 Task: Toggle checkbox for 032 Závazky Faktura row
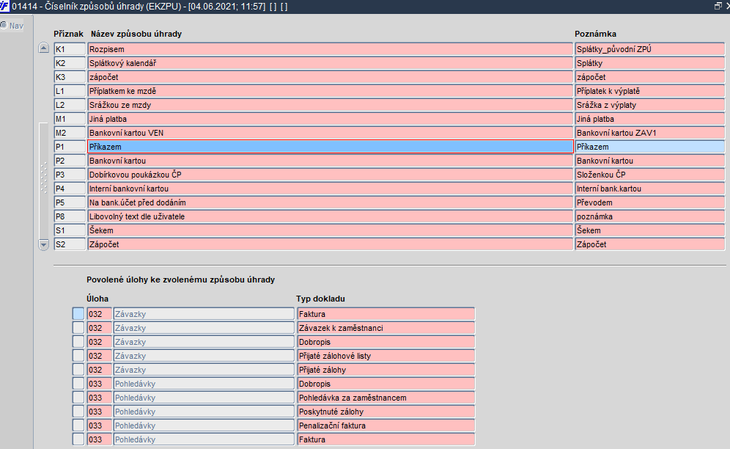[78, 314]
